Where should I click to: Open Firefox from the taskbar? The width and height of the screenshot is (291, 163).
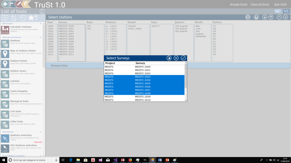click(130, 160)
